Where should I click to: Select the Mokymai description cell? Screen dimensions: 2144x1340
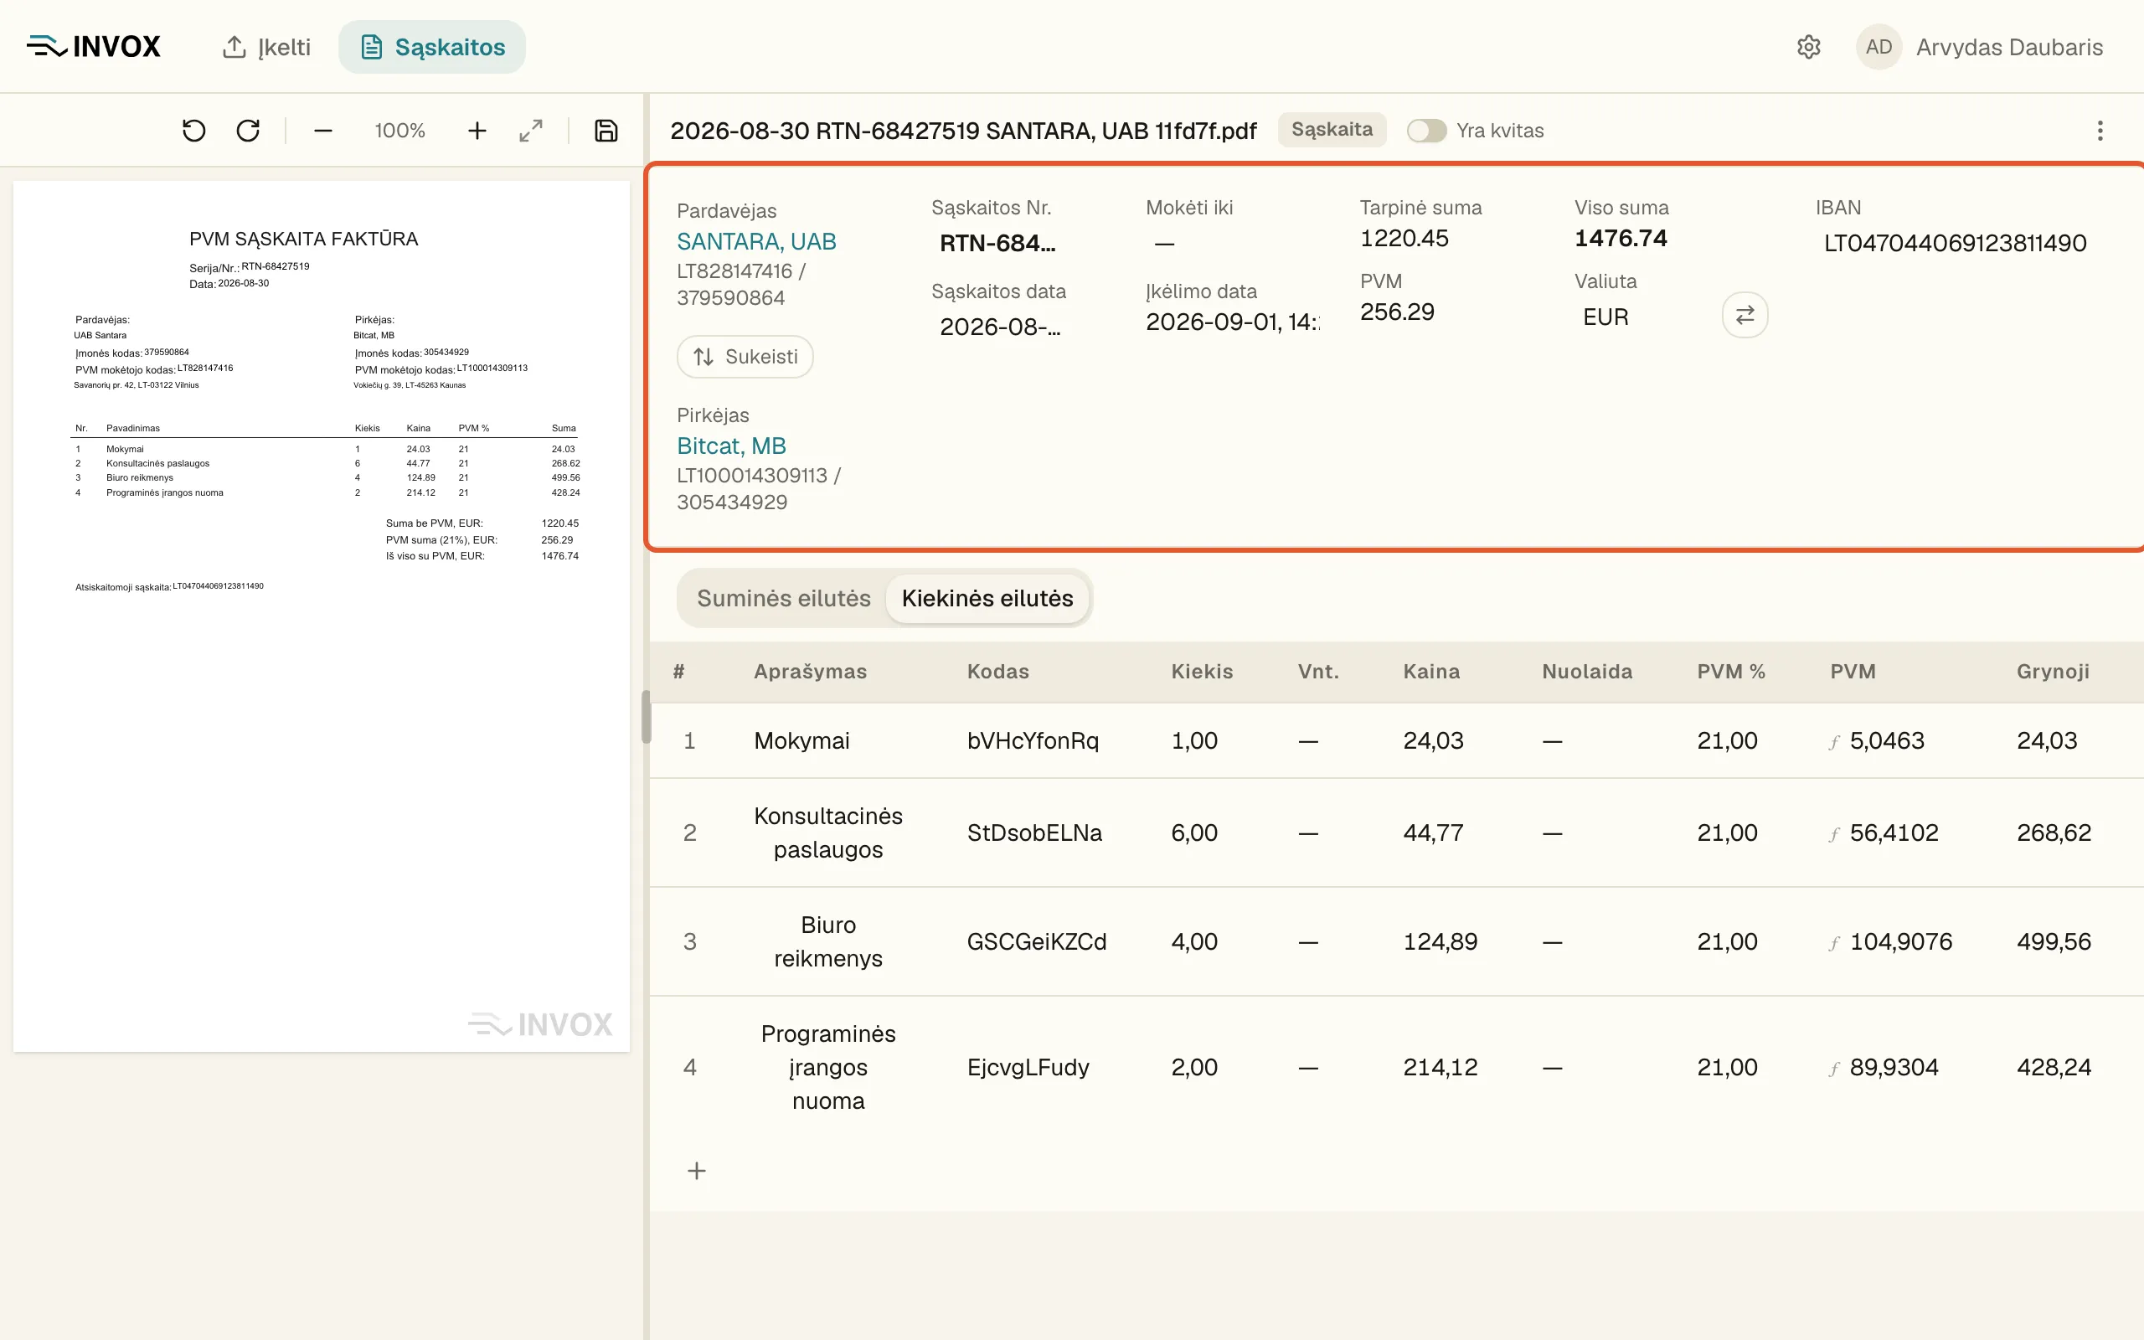801,741
